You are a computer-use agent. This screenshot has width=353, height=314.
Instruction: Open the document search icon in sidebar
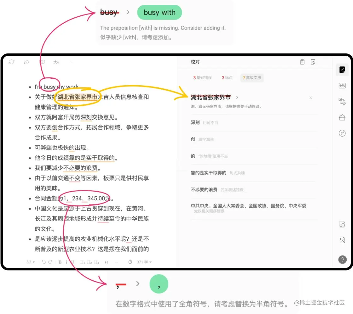342,224
